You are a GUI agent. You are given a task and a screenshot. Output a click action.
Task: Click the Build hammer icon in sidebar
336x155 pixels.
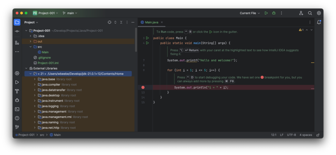[17, 91]
